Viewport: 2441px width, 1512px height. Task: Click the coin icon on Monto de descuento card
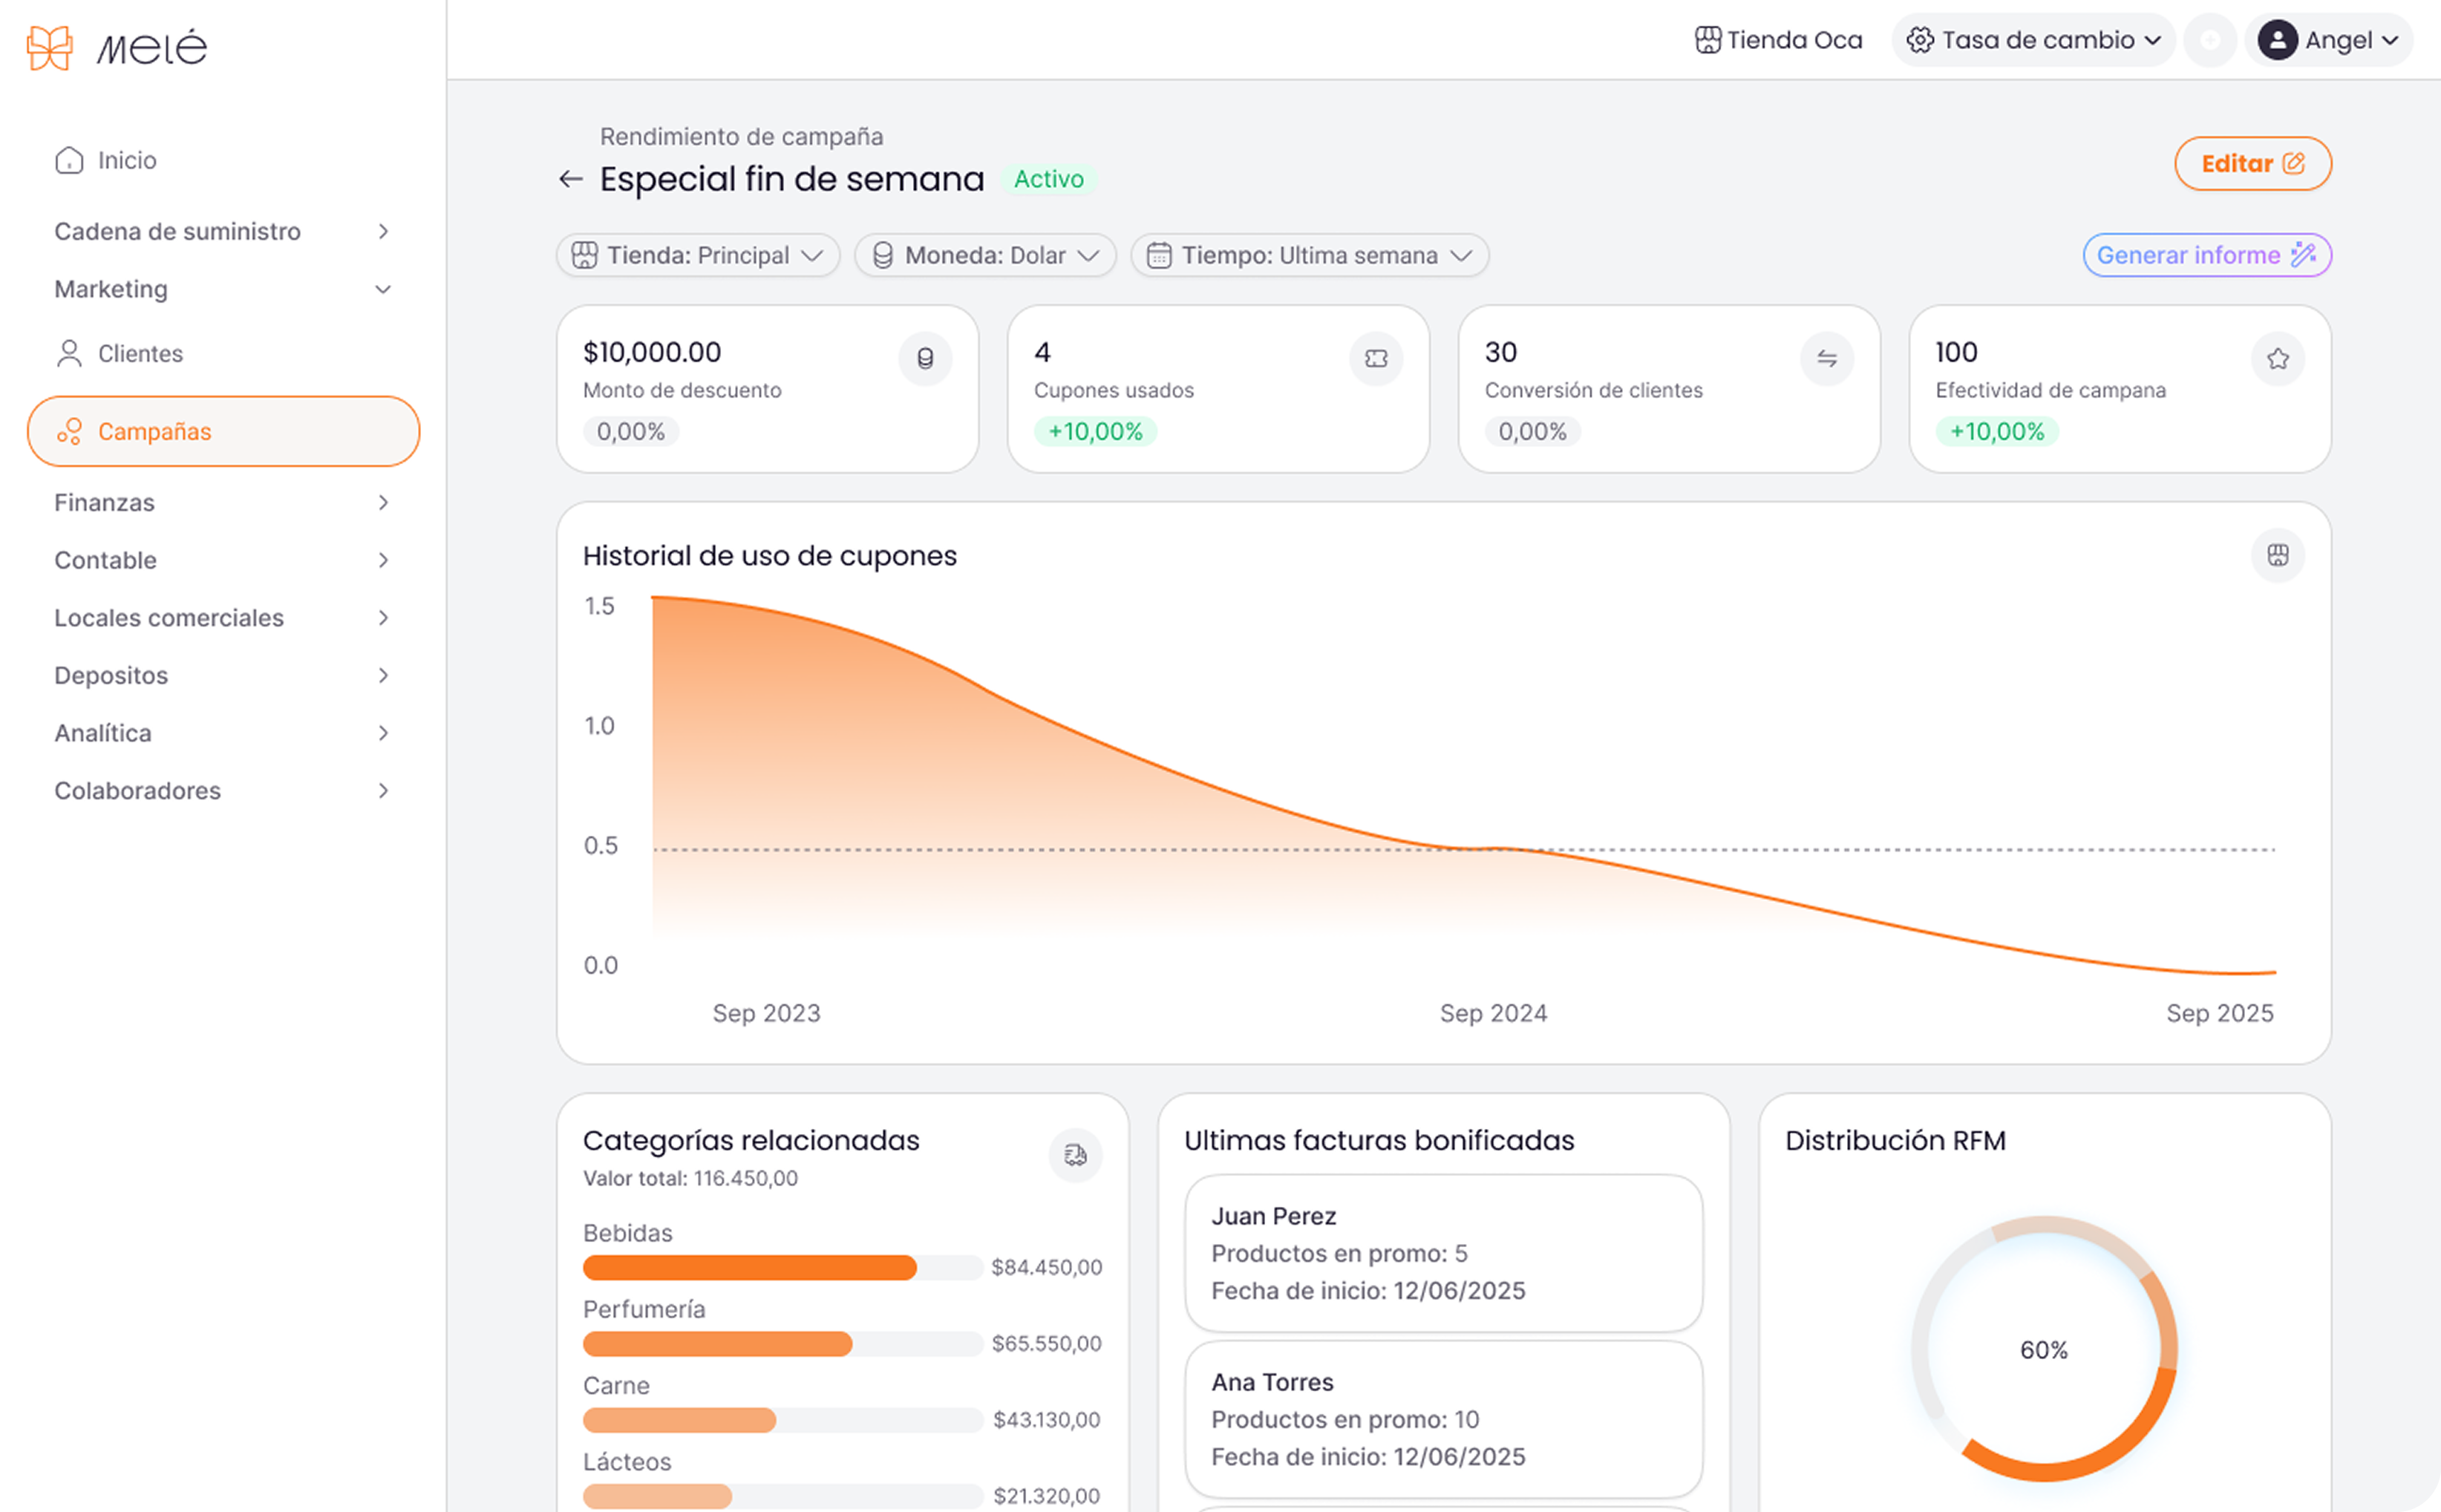[x=925, y=358]
